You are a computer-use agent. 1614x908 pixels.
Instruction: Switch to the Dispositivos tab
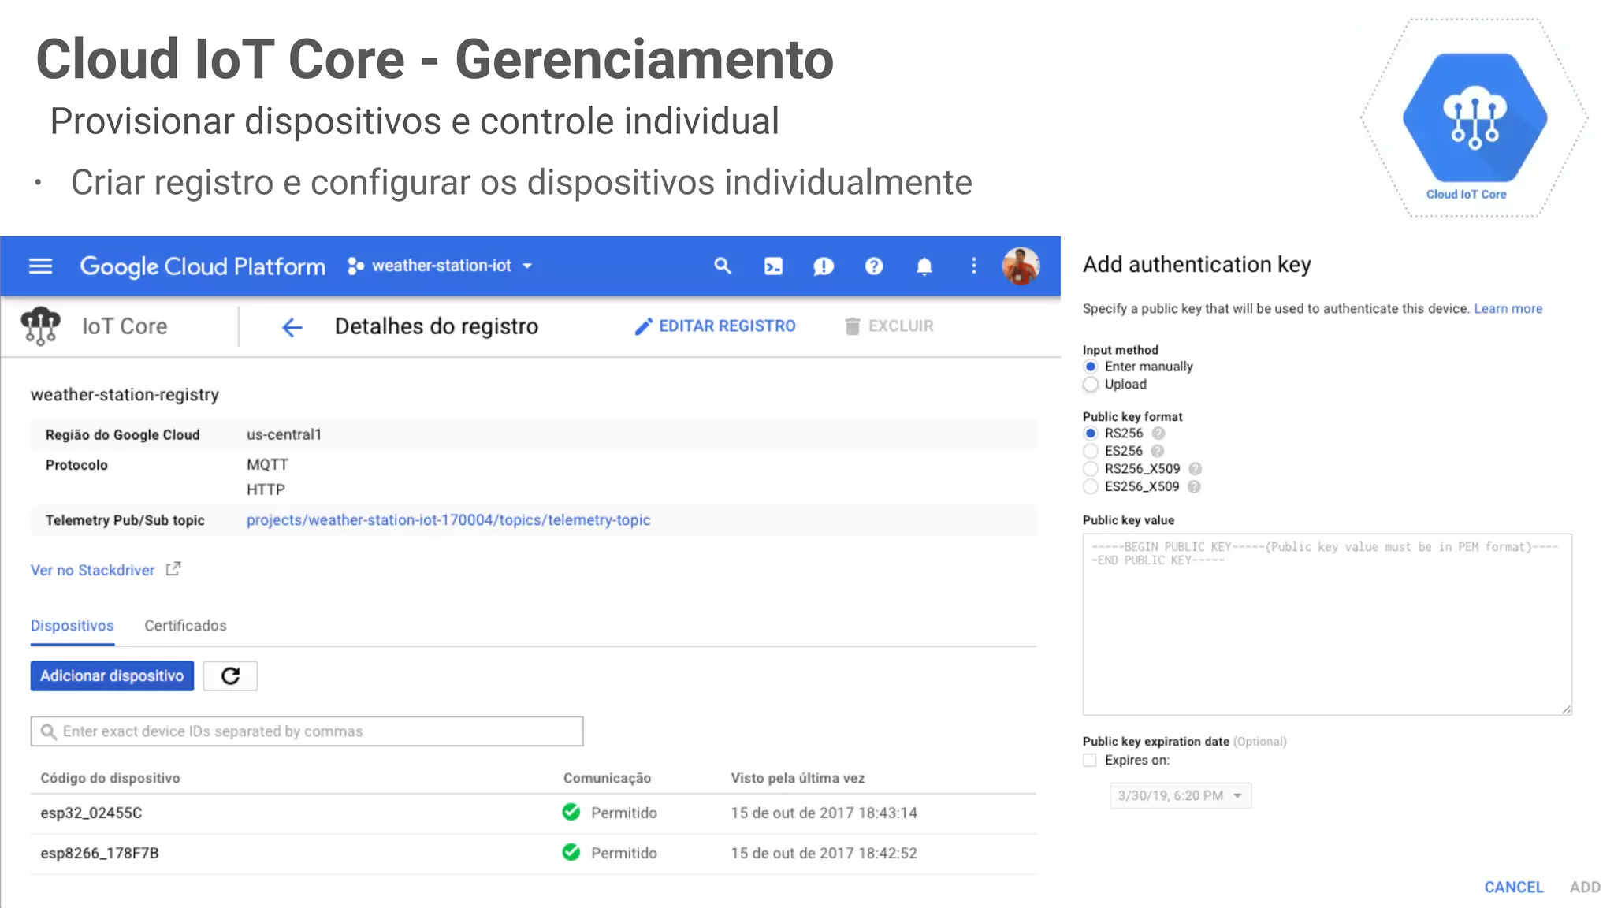(73, 626)
